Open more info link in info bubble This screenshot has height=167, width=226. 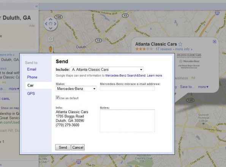coord(184,49)
